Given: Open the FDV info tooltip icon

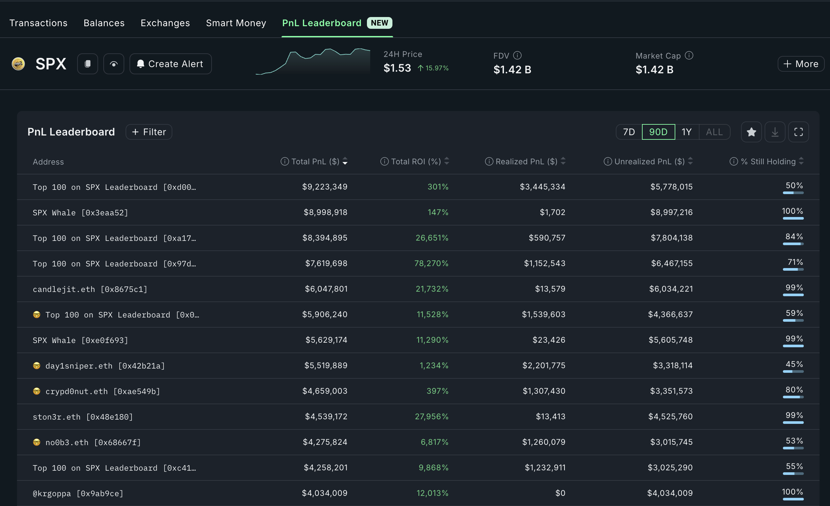Looking at the screenshot, I should click(x=517, y=55).
